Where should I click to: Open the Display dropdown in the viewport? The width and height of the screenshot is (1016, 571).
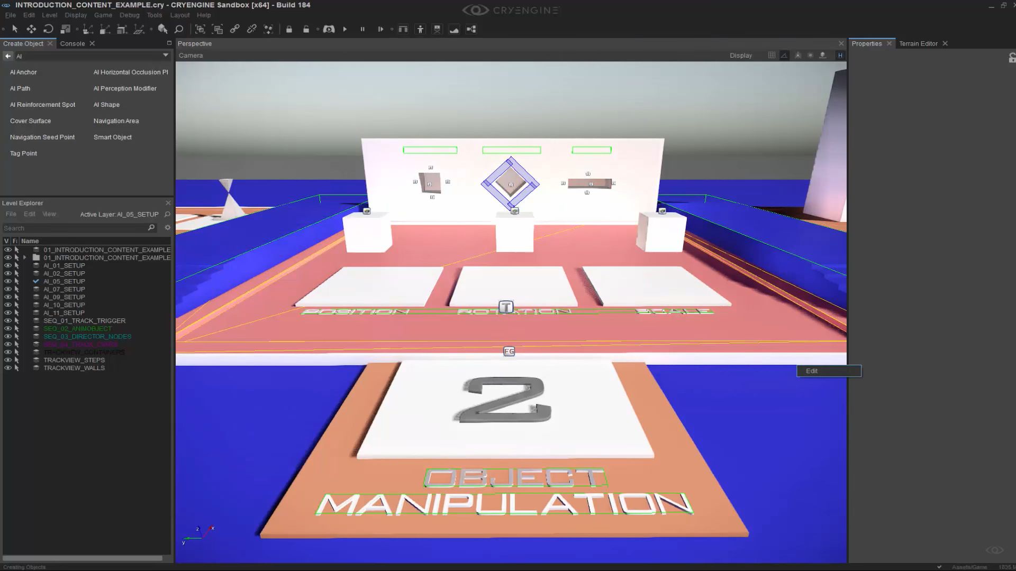pos(741,55)
